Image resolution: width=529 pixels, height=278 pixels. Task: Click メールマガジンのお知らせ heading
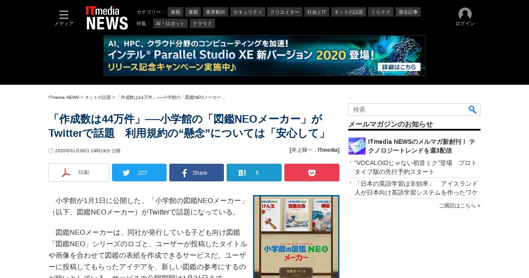point(391,124)
